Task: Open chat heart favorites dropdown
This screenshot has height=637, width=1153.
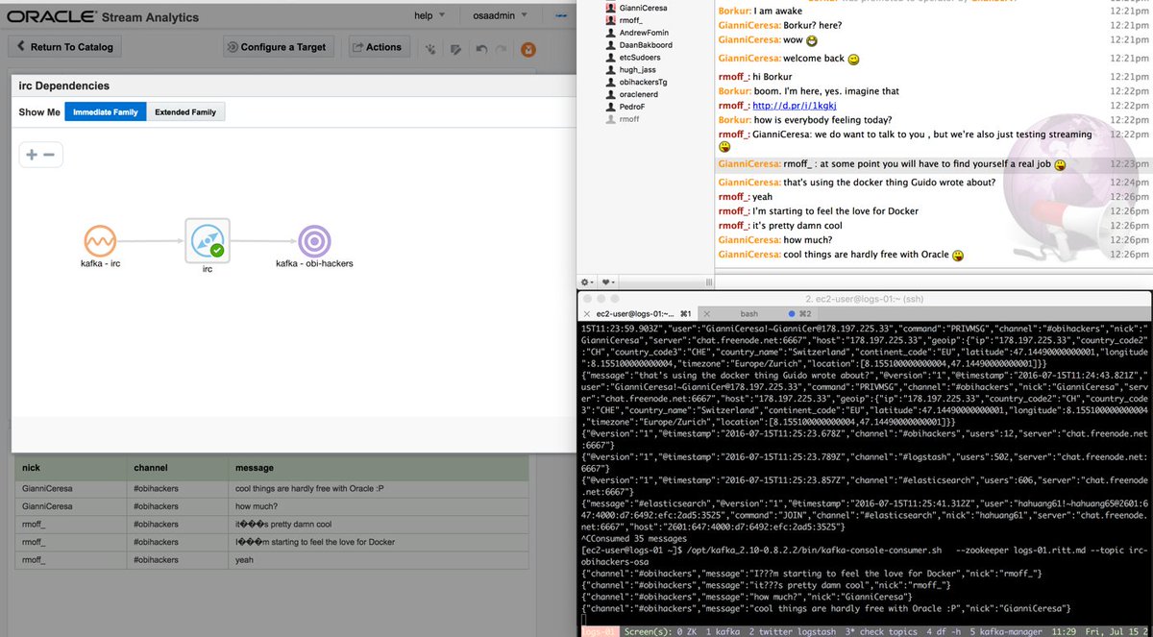Action: [608, 282]
